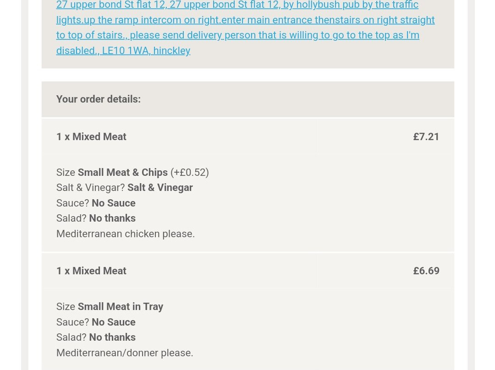
Task: Click the bold 'Salt & Vinegar' option value
Action: coord(160,188)
